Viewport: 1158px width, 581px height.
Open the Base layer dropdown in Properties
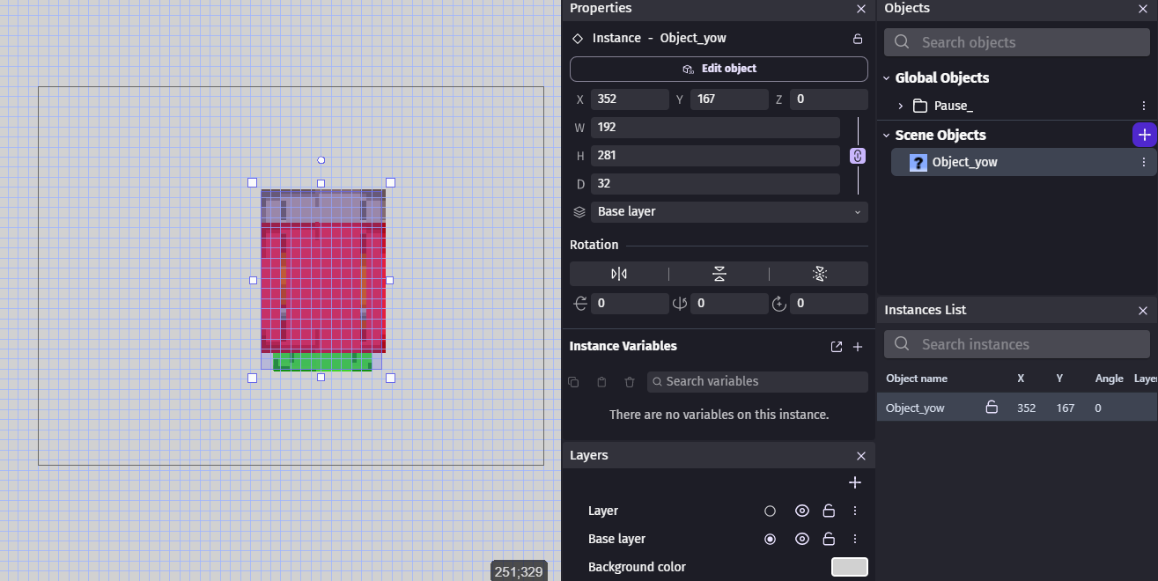point(719,212)
